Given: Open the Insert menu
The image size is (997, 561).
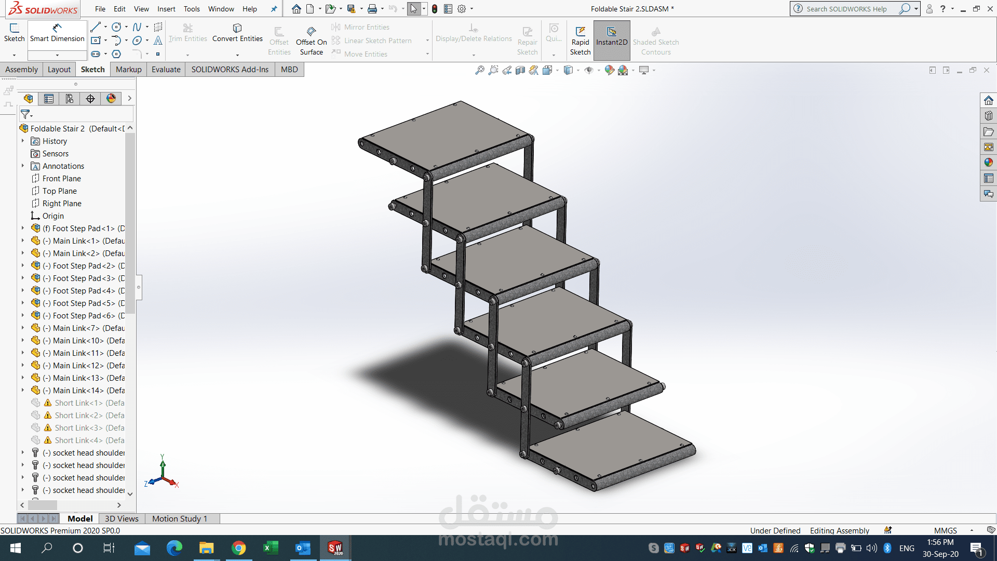Looking at the screenshot, I should pyautogui.click(x=166, y=9).
